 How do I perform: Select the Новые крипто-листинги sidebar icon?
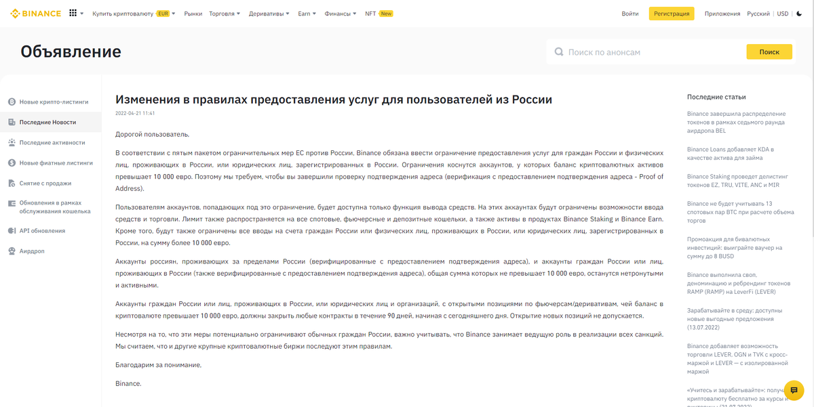pyautogui.click(x=12, y=101)
